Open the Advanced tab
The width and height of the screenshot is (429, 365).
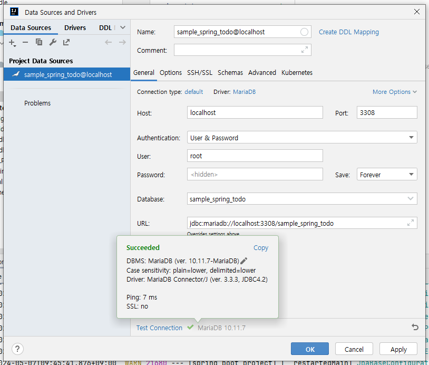pyautogui.click(x=262, y=73)
